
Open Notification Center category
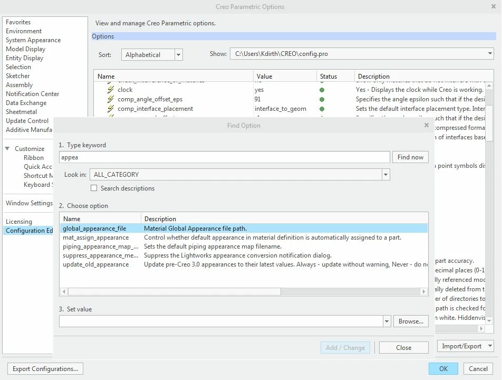[x=32, y=94]
